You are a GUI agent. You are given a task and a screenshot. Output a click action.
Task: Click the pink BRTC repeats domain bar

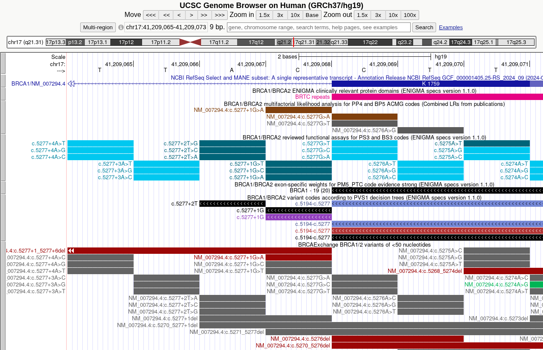coord(437,97)
